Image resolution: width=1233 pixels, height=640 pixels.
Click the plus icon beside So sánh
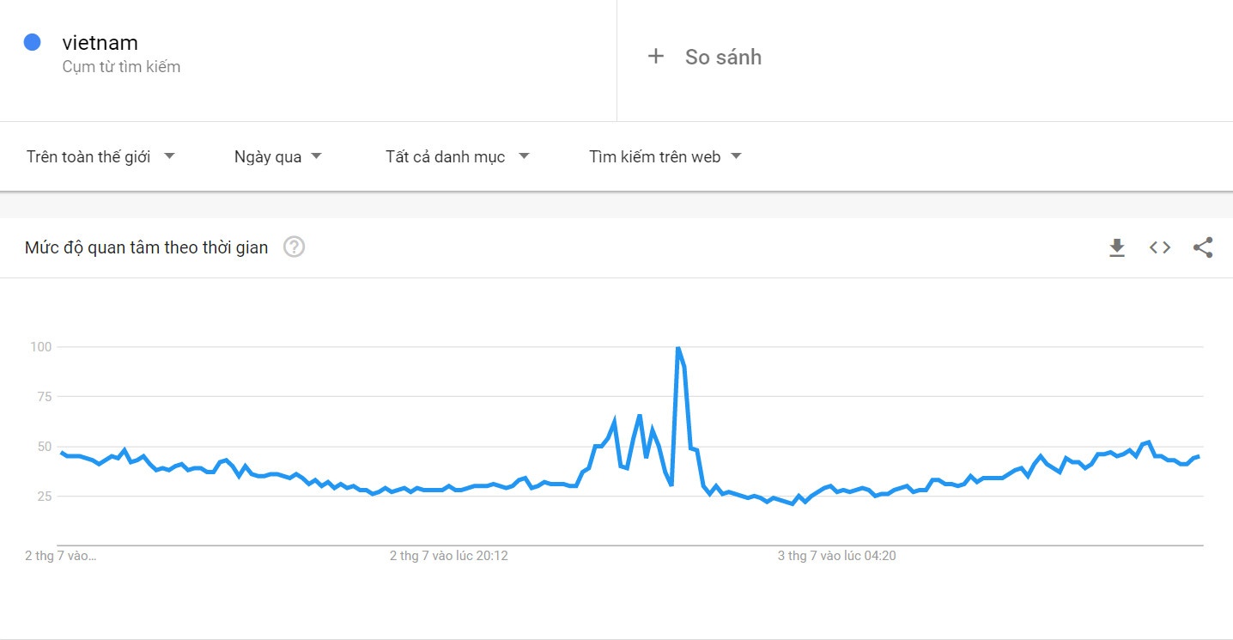[x=656, y=57]
